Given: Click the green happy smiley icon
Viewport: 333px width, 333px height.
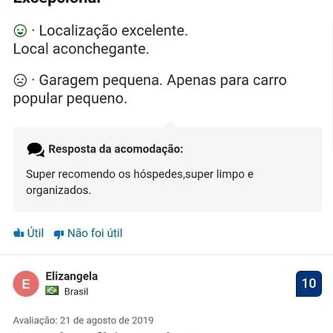Looking at the screenshot, I should (x=20, y=31).
